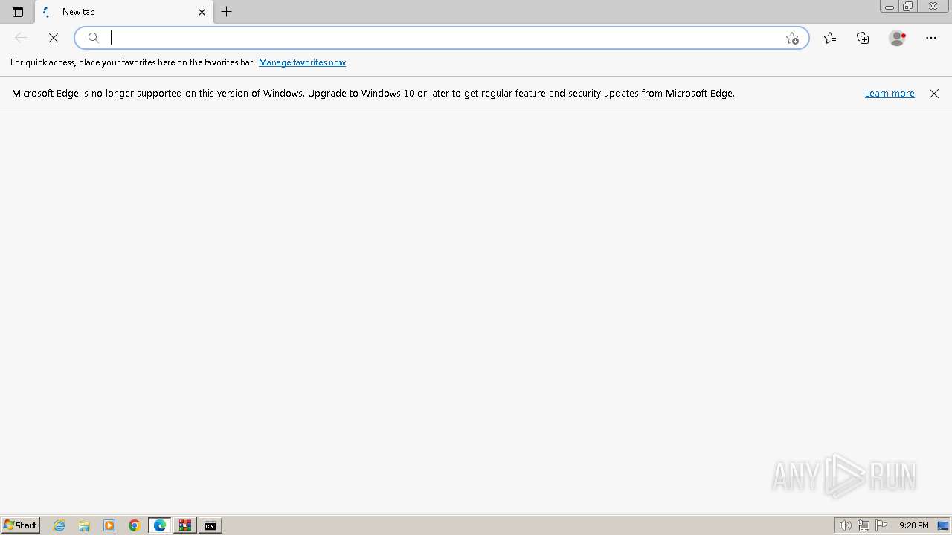Open Settings and more ellipsis menu
The height and width of the screenshot is (535, 952).
pos(931,38)
